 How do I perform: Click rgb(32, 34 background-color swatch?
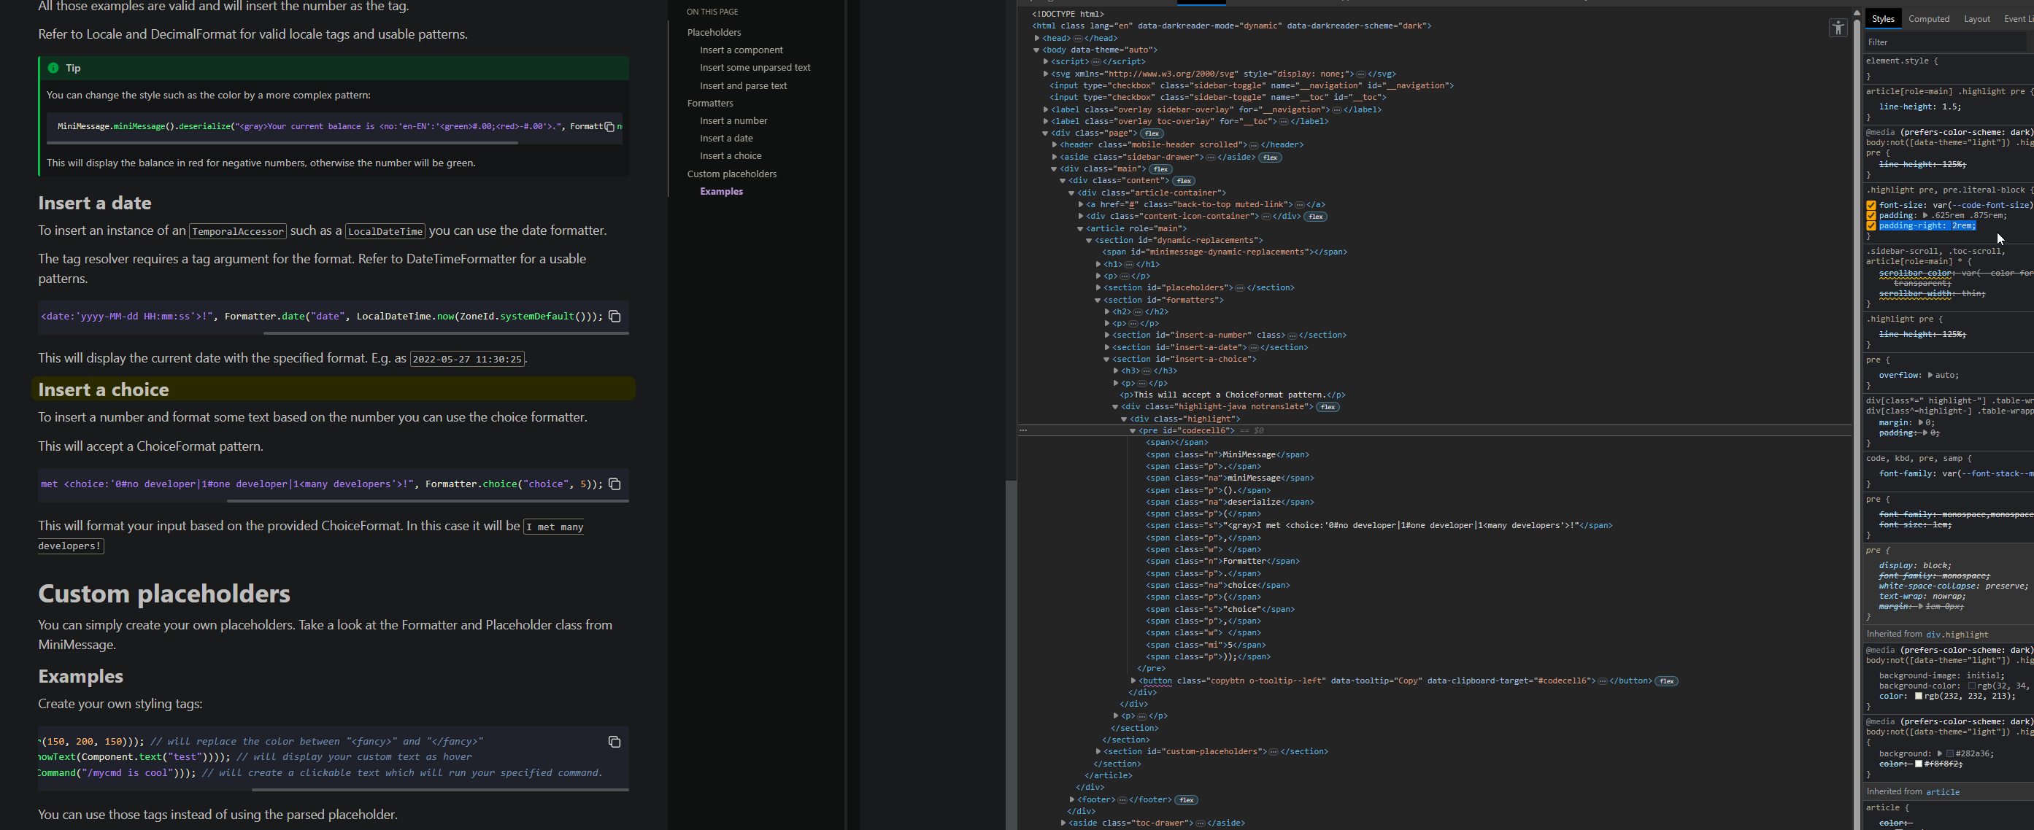tap(1971, 686)
